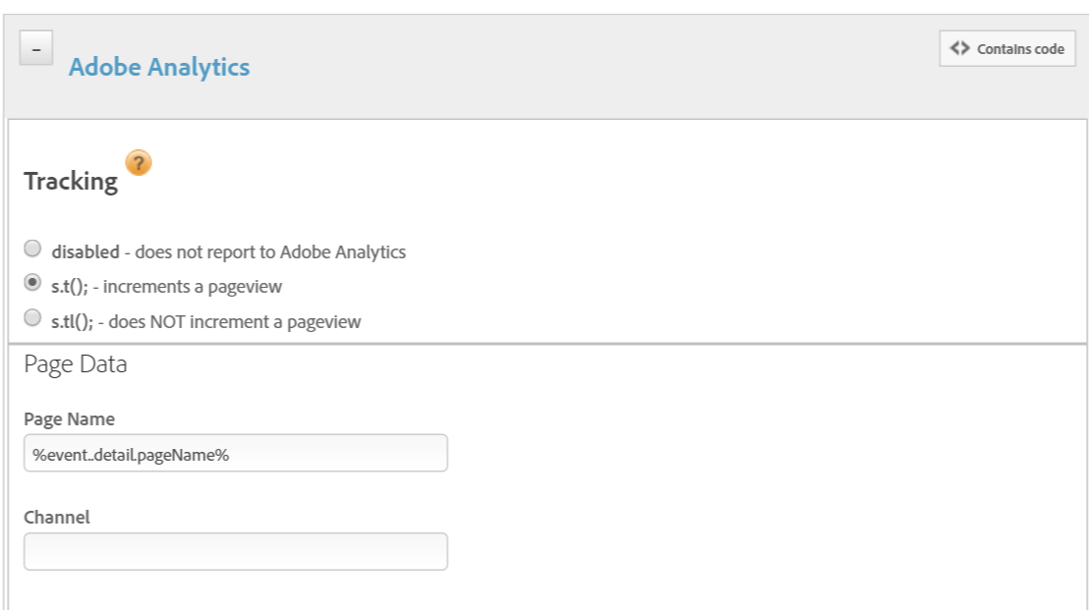Click the angle-brackets code icon
Viewport: 1089px width, 610px height.
[x=960, y=48]
